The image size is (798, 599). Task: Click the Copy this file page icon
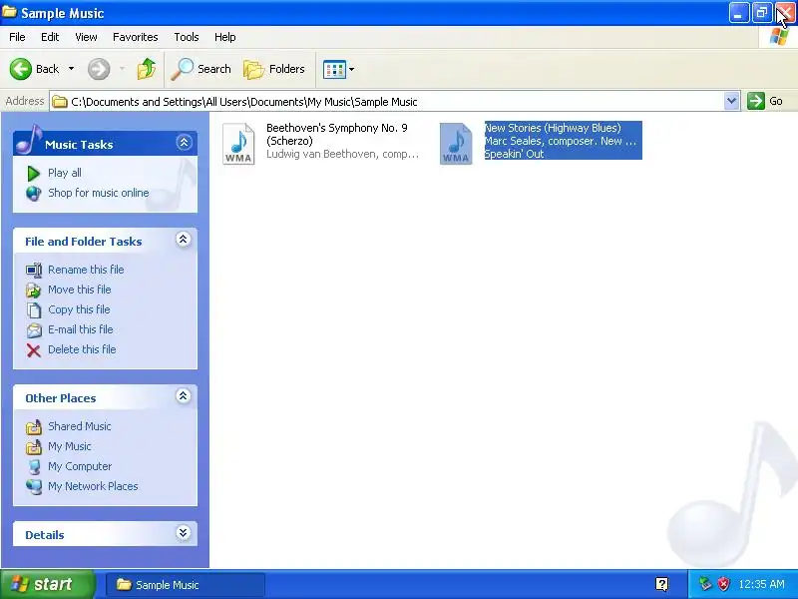(x=34, y=310)
